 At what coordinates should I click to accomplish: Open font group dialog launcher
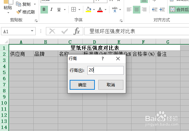[x=121, y=21]
